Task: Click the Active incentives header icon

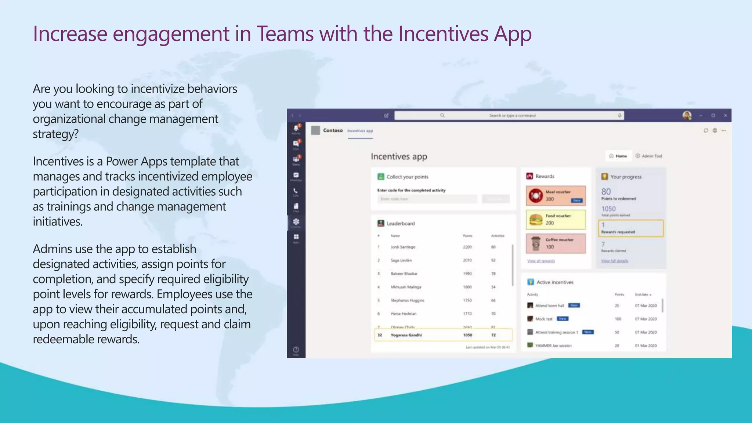Action: click(x=531, y=282)
